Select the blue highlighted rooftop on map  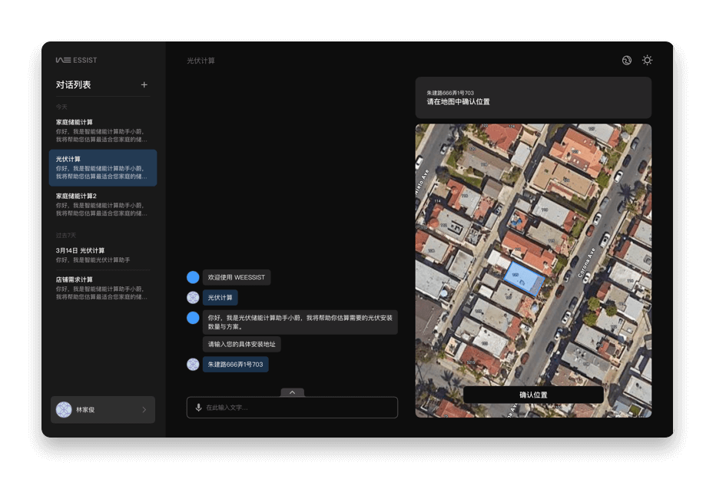[524, 279]
